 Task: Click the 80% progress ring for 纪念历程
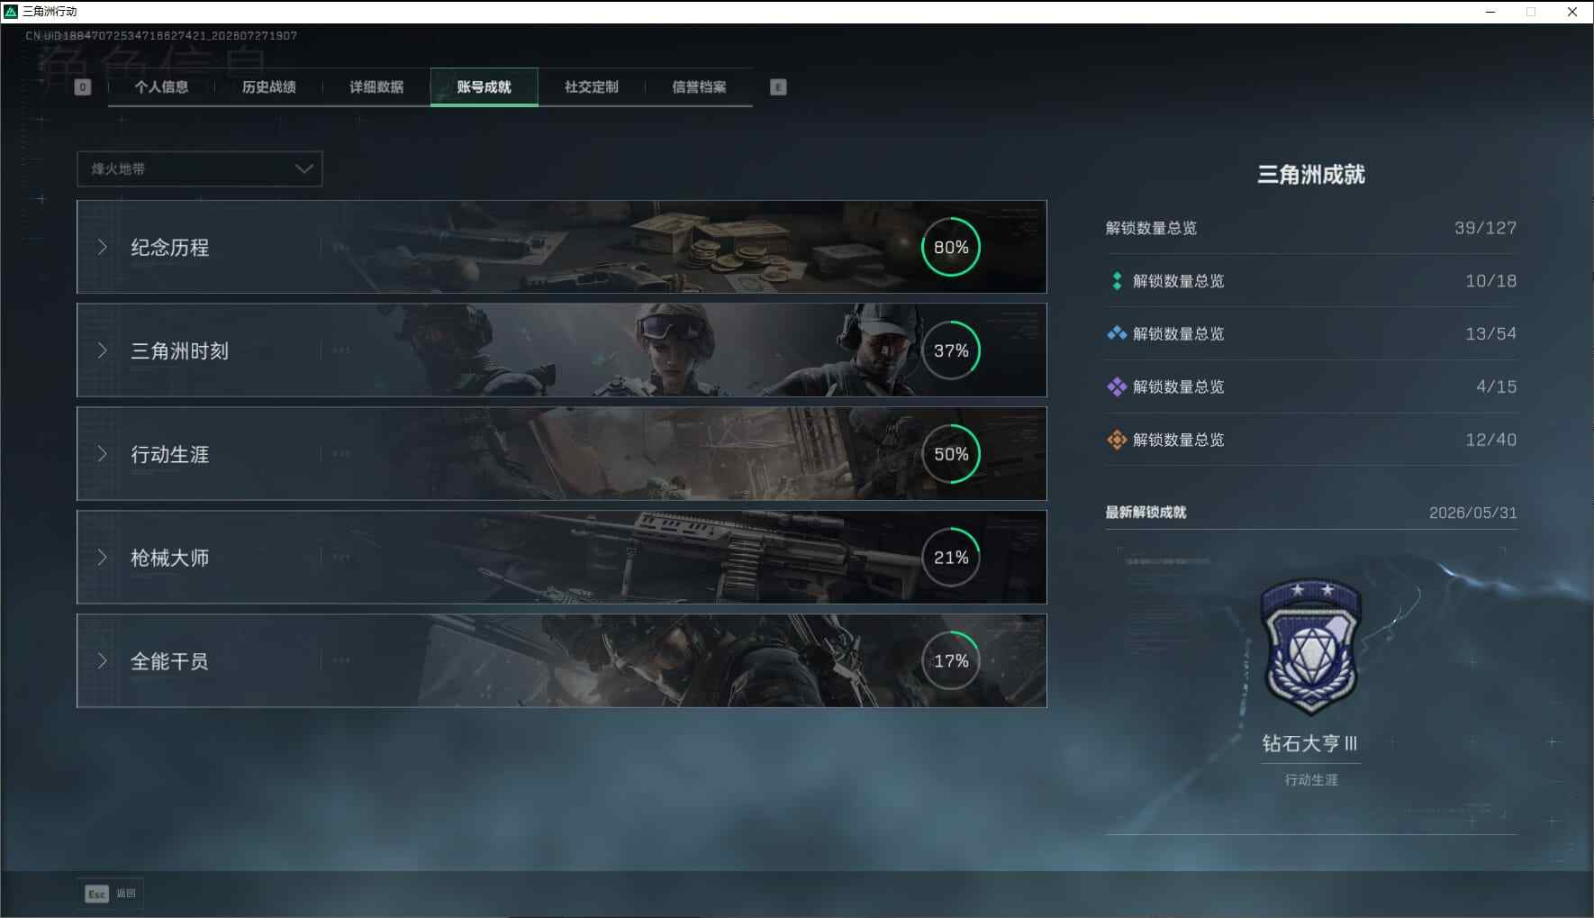[951, 247]
